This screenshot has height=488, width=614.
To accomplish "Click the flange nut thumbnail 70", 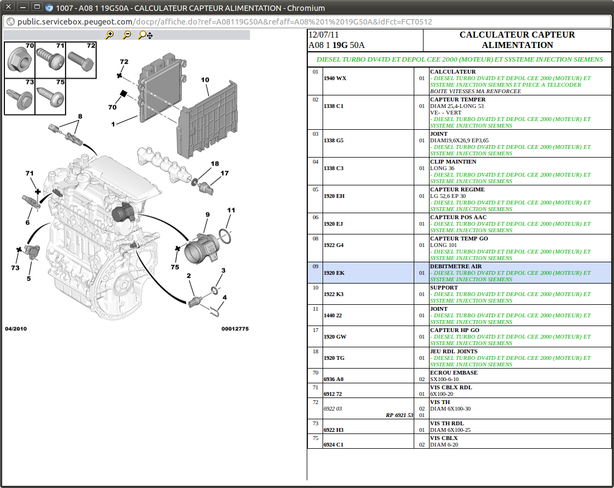I will click(x=20, y=61).
